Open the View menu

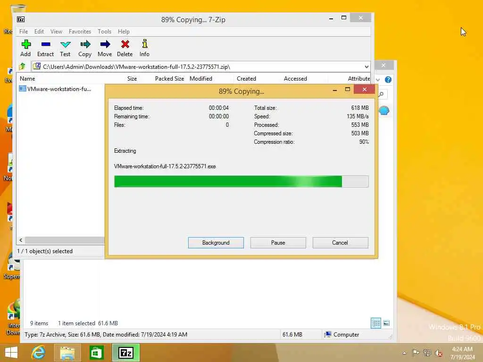pyautogui.click(x=57, y=32)
